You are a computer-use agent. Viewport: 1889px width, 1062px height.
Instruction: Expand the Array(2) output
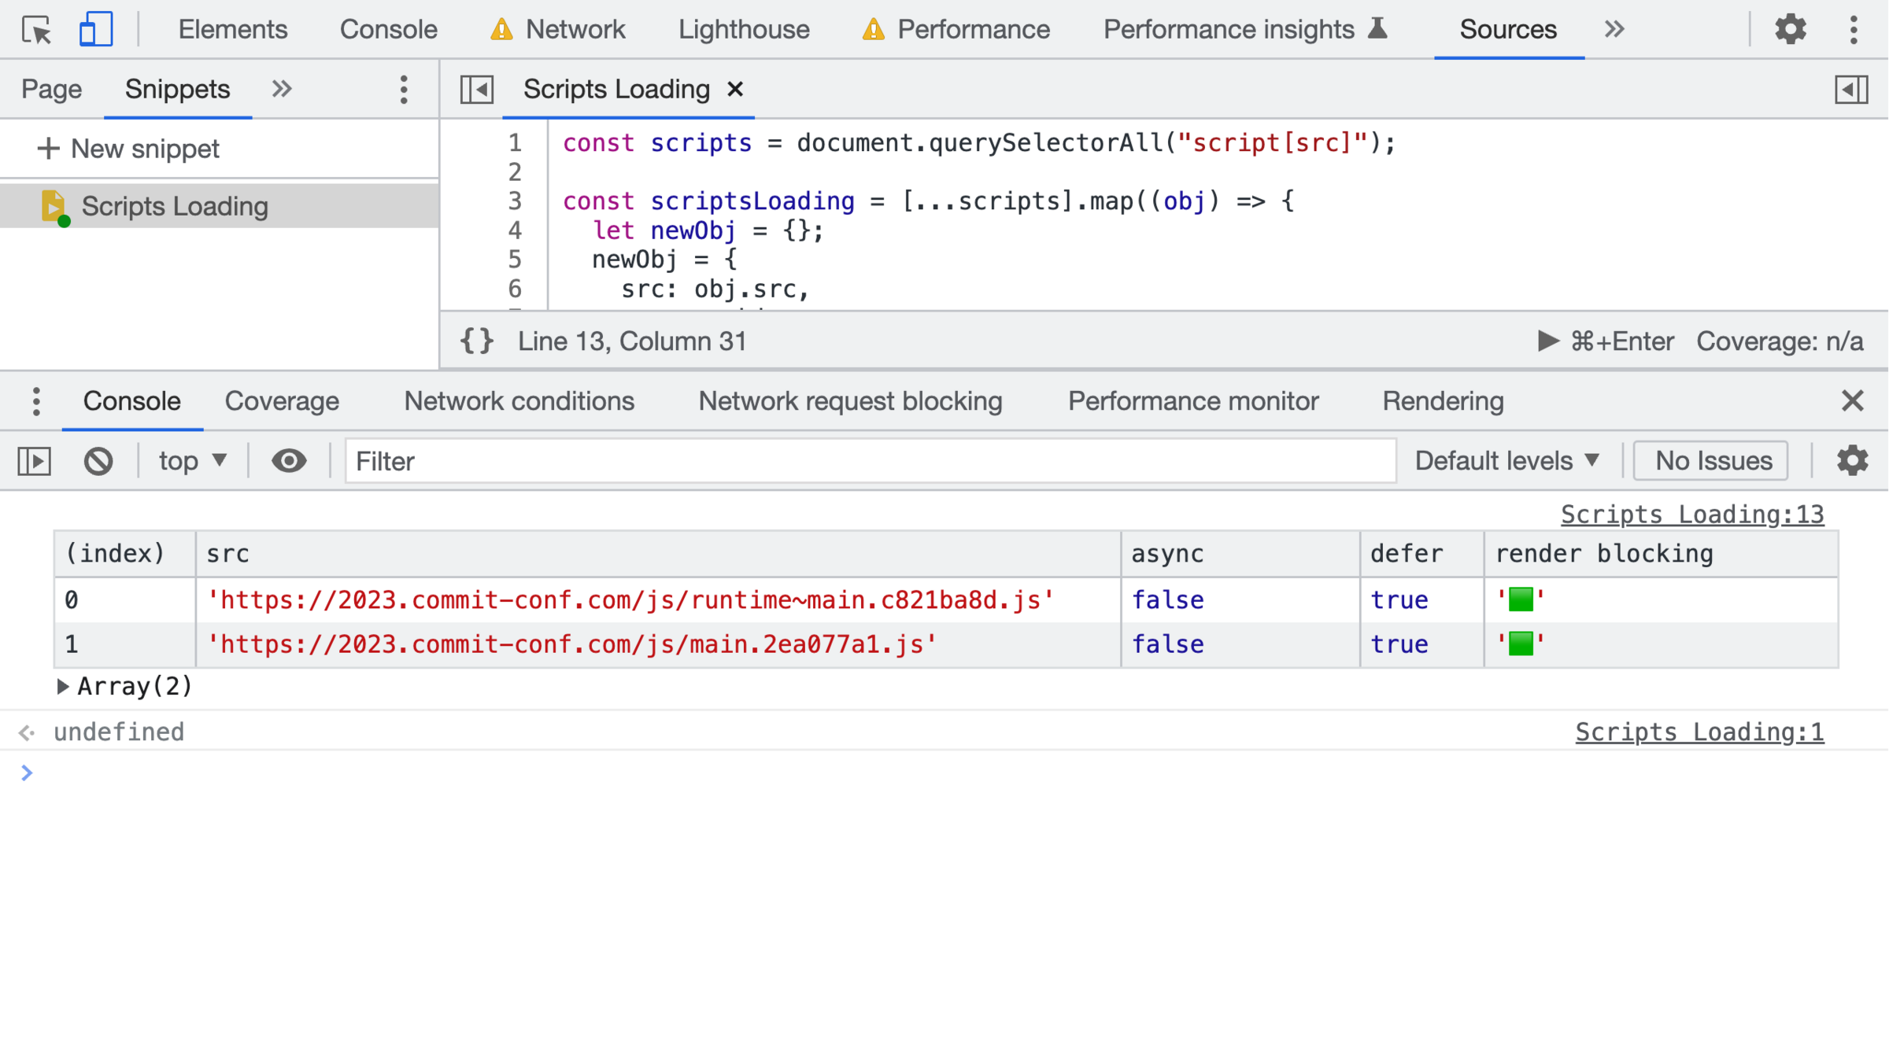63,687
